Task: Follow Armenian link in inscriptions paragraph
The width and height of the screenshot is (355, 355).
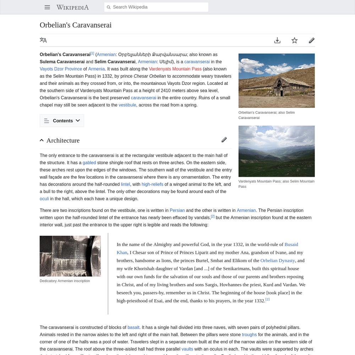Action: (x=246, y=210)
